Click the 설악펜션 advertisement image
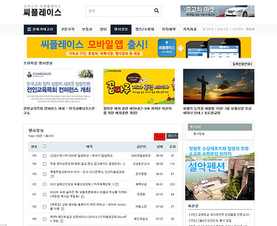 (220, 171)
